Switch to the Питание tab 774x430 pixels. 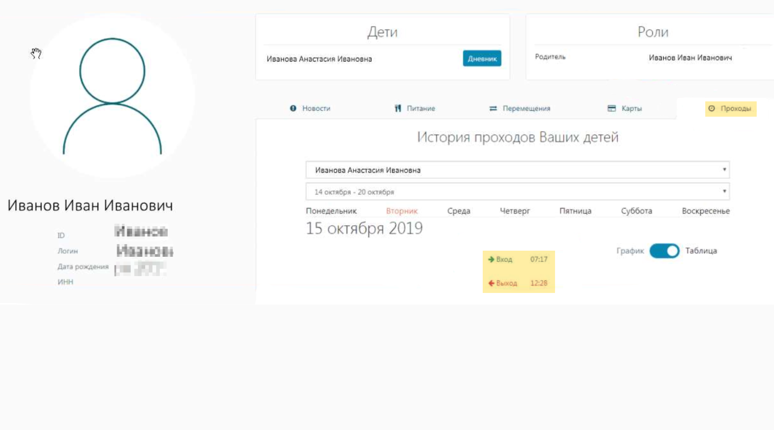click(x=414, y=109)
